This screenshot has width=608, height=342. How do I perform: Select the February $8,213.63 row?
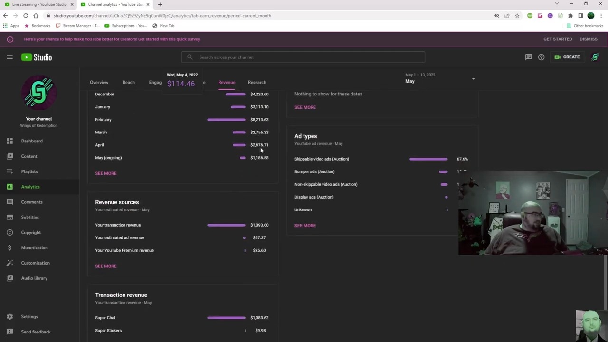coord(182,120)
